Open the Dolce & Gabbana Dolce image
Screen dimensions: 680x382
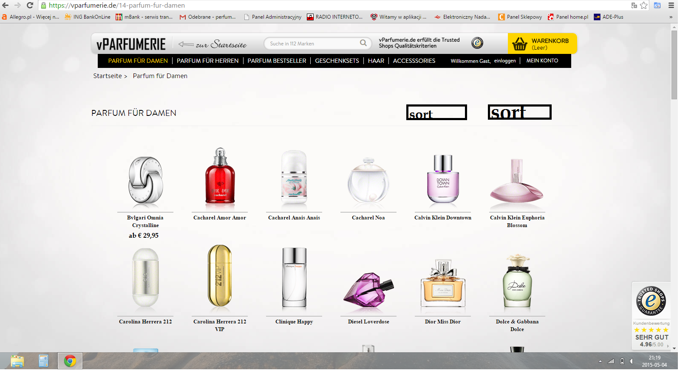tap(517, 281)
